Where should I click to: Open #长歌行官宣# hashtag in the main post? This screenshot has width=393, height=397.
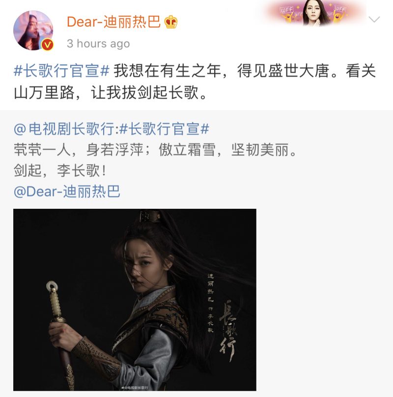point(61,71)
